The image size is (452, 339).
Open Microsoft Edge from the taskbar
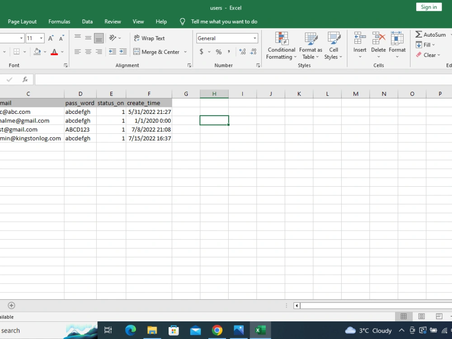[131, 330]
